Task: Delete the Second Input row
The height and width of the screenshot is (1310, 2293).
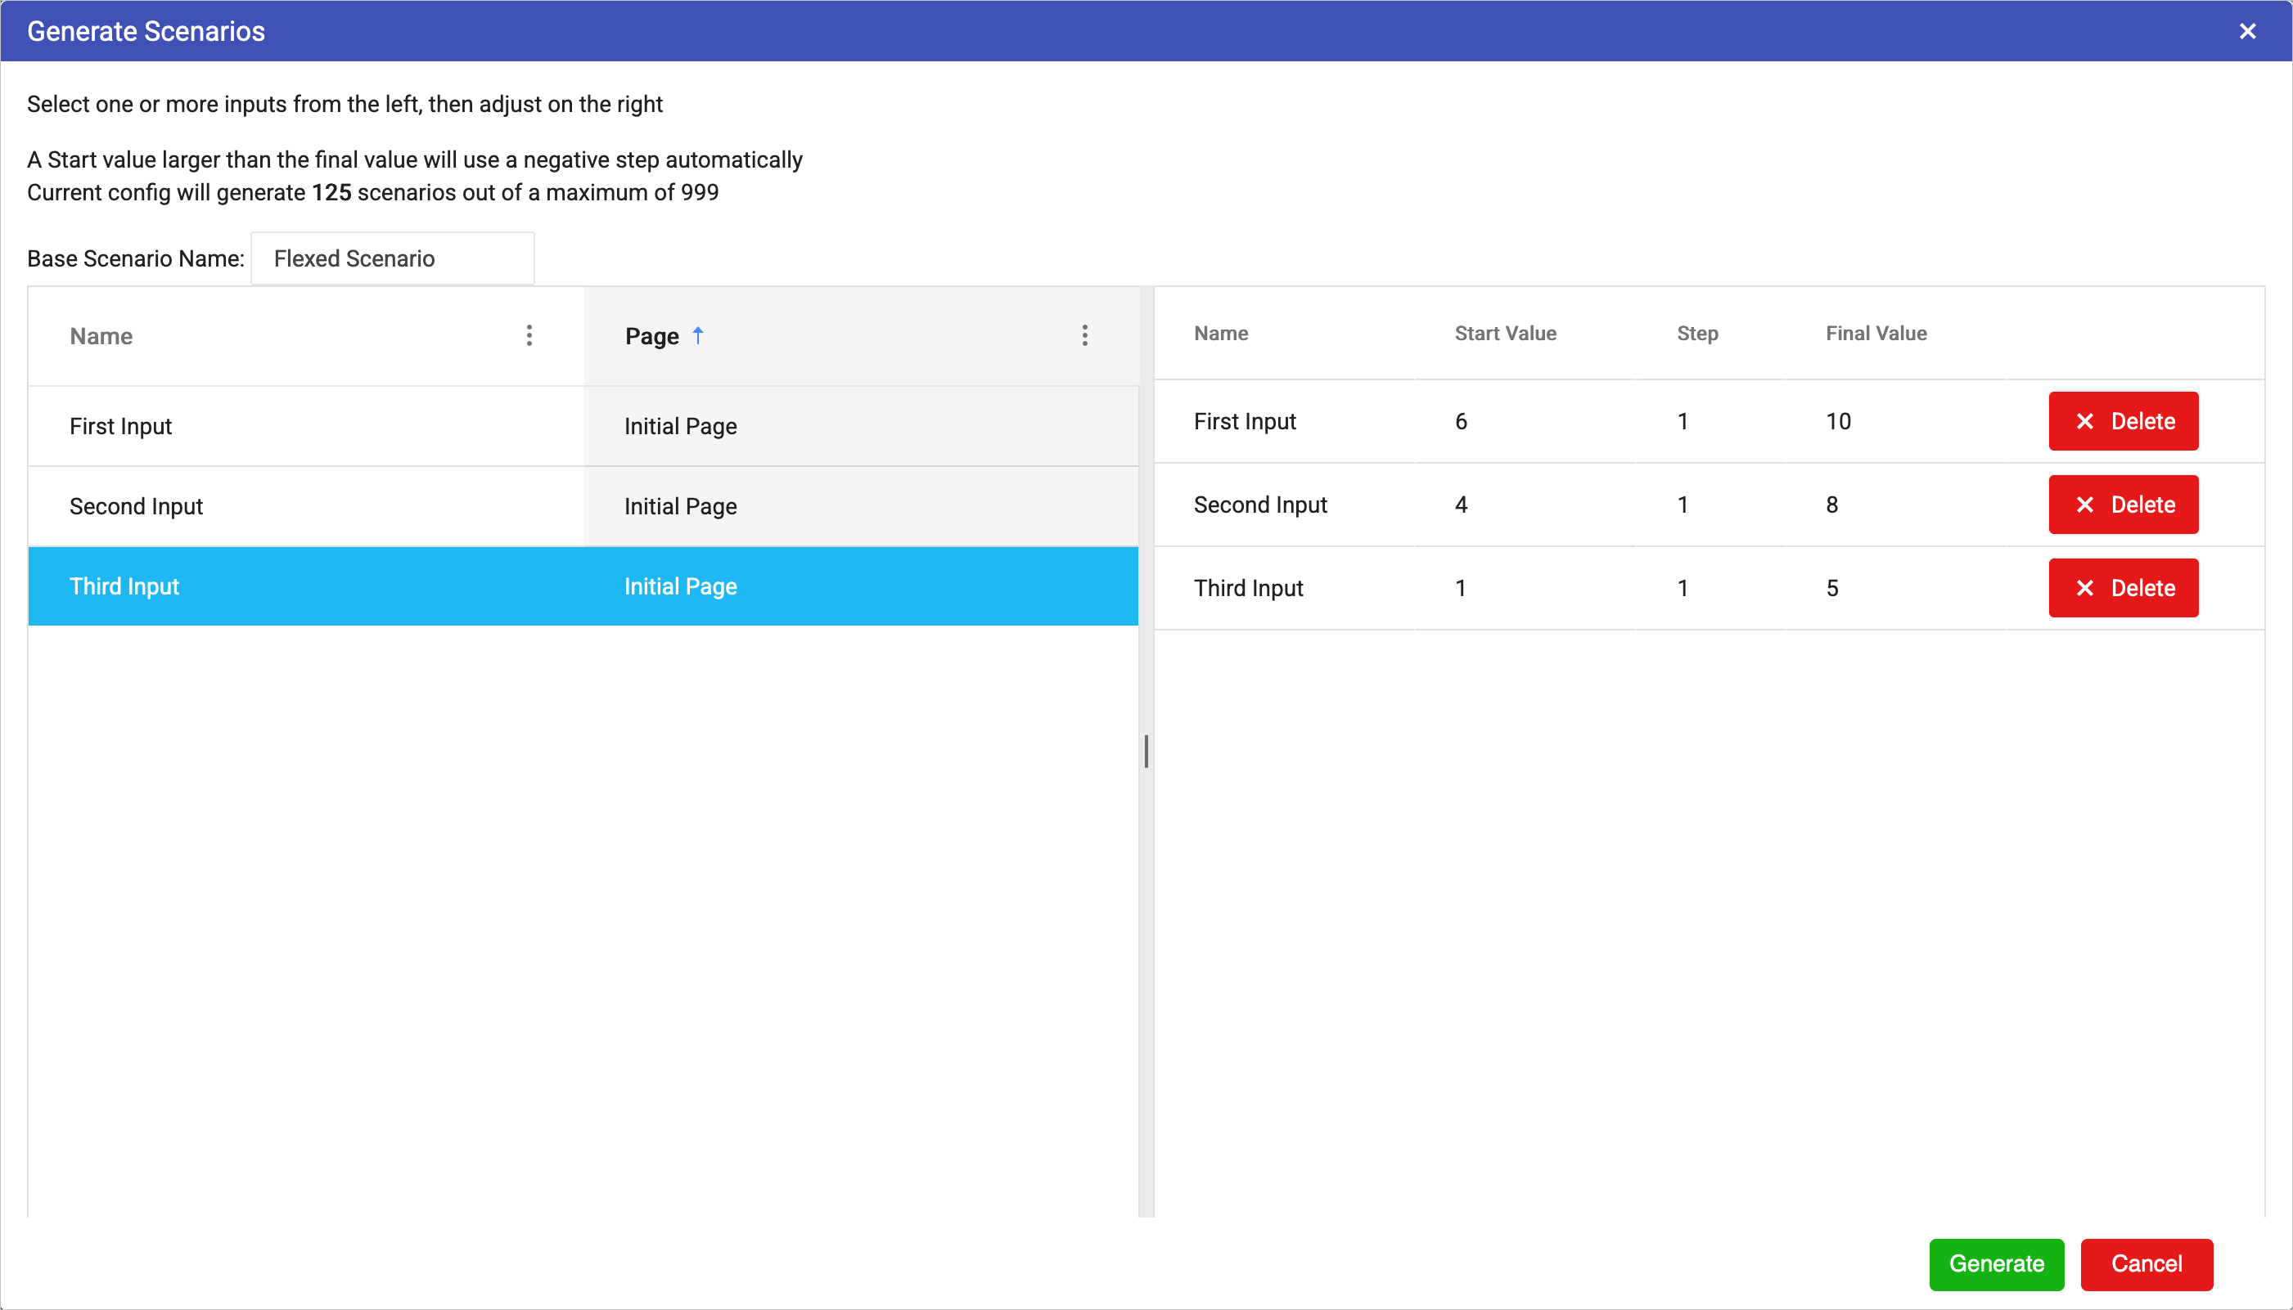Action: coord(2123,505)
